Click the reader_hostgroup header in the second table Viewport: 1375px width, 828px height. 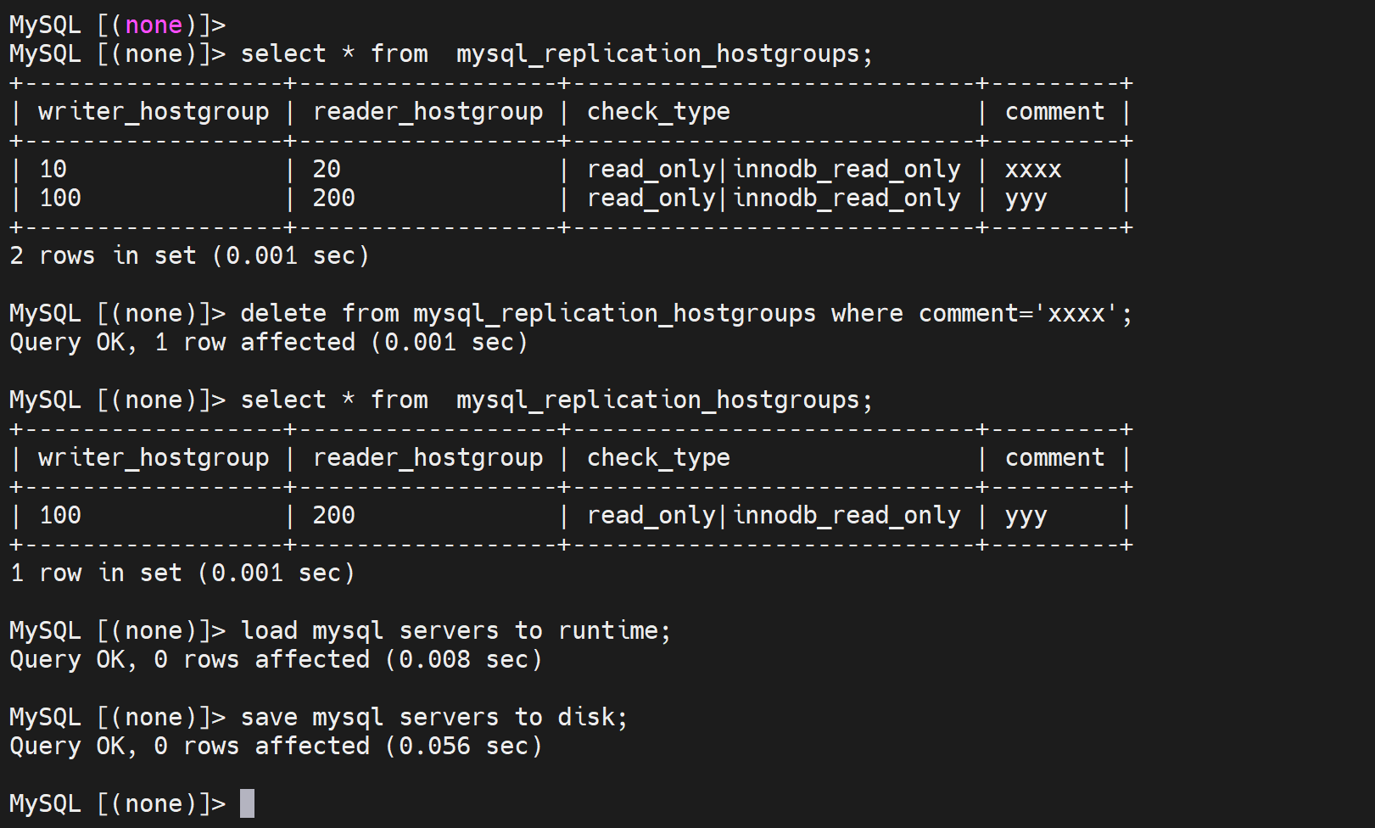click(x=428, y=458)
